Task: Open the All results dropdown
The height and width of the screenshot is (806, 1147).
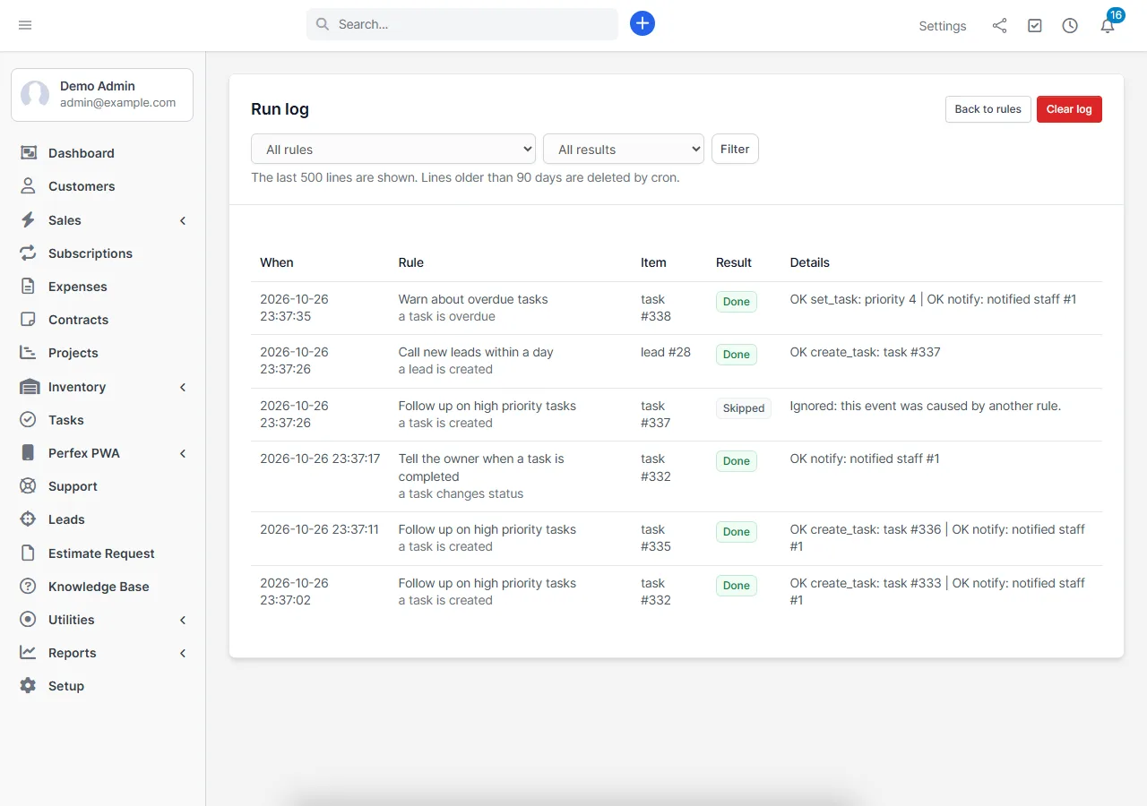Action: tap(624, 150)
